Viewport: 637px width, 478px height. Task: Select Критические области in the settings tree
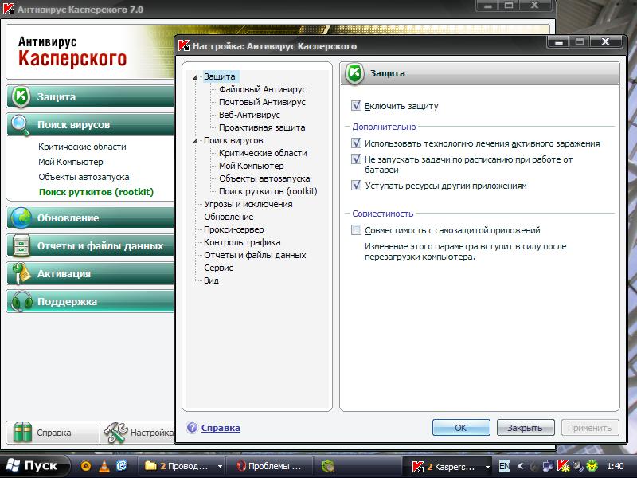pyautogui.click(x=263, y=153)
